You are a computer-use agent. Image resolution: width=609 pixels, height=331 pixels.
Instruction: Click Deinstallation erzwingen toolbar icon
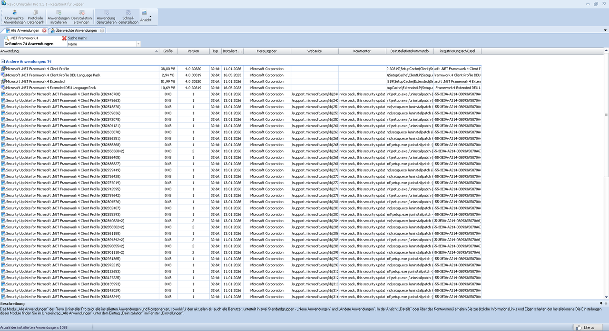(x=82, y=17)
